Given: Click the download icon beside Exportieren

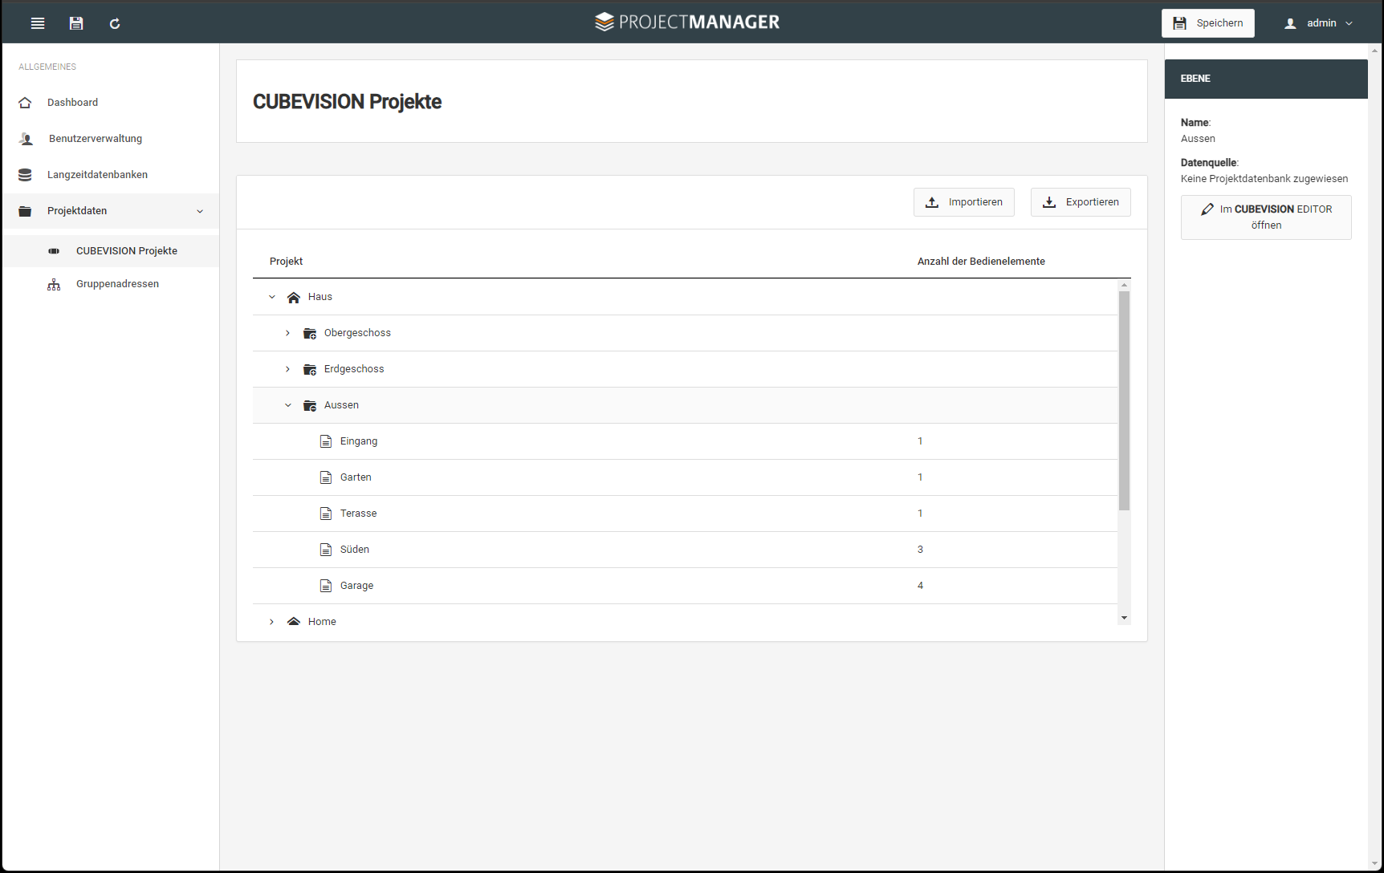Looking at the screenshot, I should pos(1049,202).
